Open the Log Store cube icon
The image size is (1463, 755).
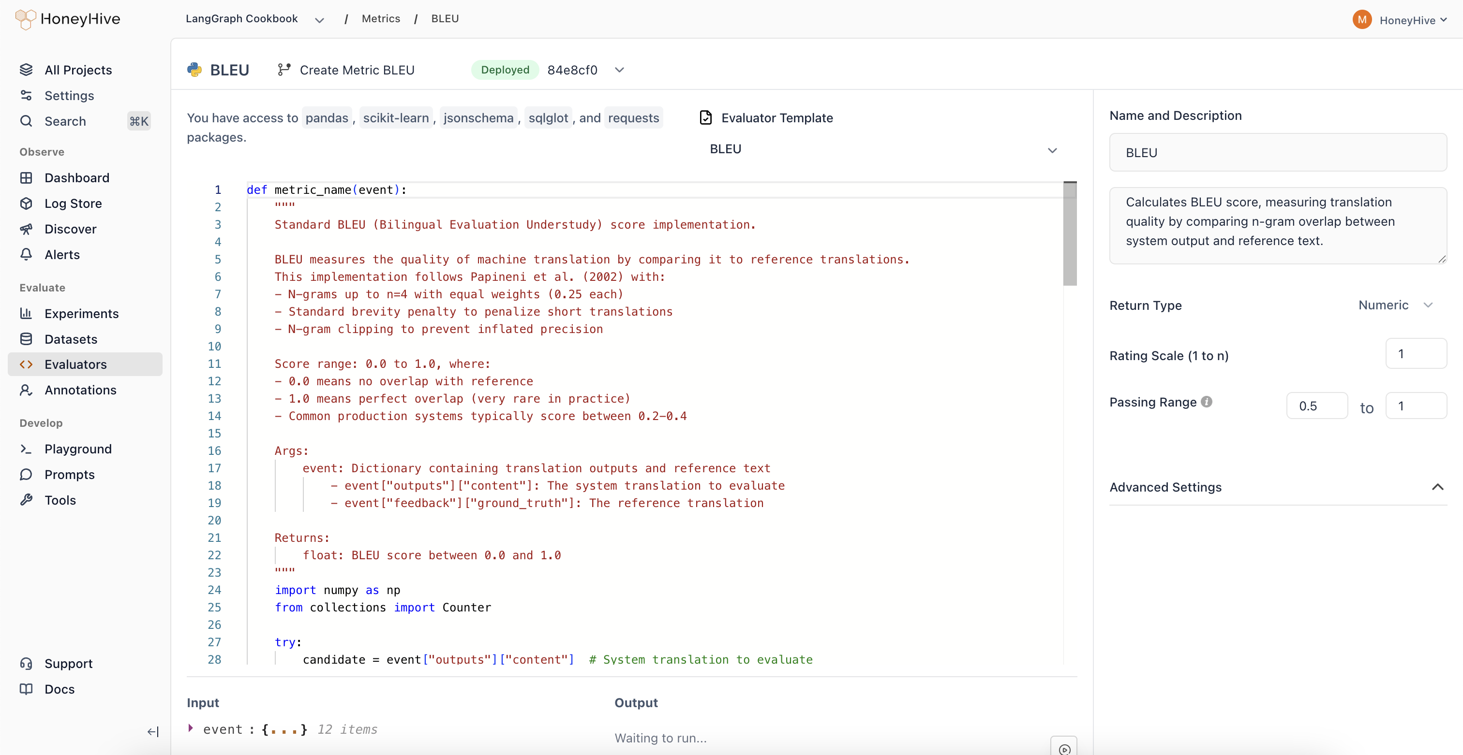pos(26,203)
